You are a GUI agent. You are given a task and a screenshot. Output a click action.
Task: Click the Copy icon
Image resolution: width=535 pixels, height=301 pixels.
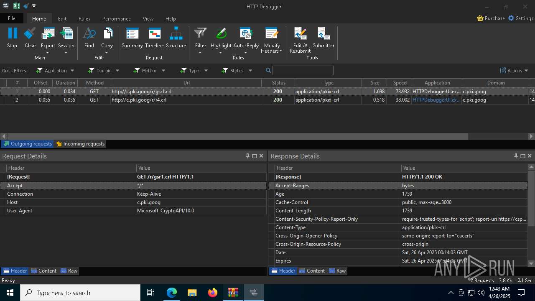(107, 33)
